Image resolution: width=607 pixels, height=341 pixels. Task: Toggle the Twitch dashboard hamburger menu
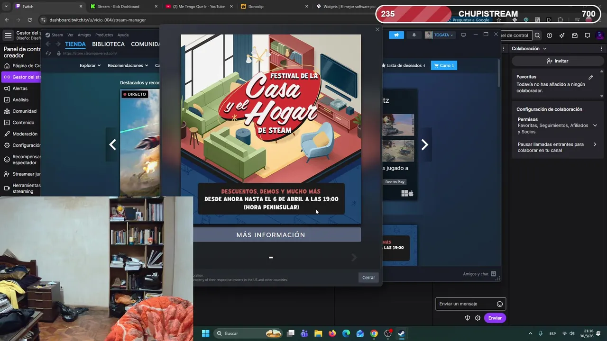8,36
